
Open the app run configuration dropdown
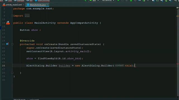tap(94, 1)
